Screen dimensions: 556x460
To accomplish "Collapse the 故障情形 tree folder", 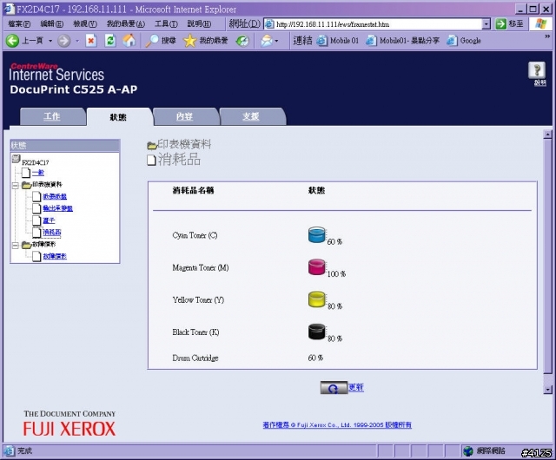I will (16, 245).
